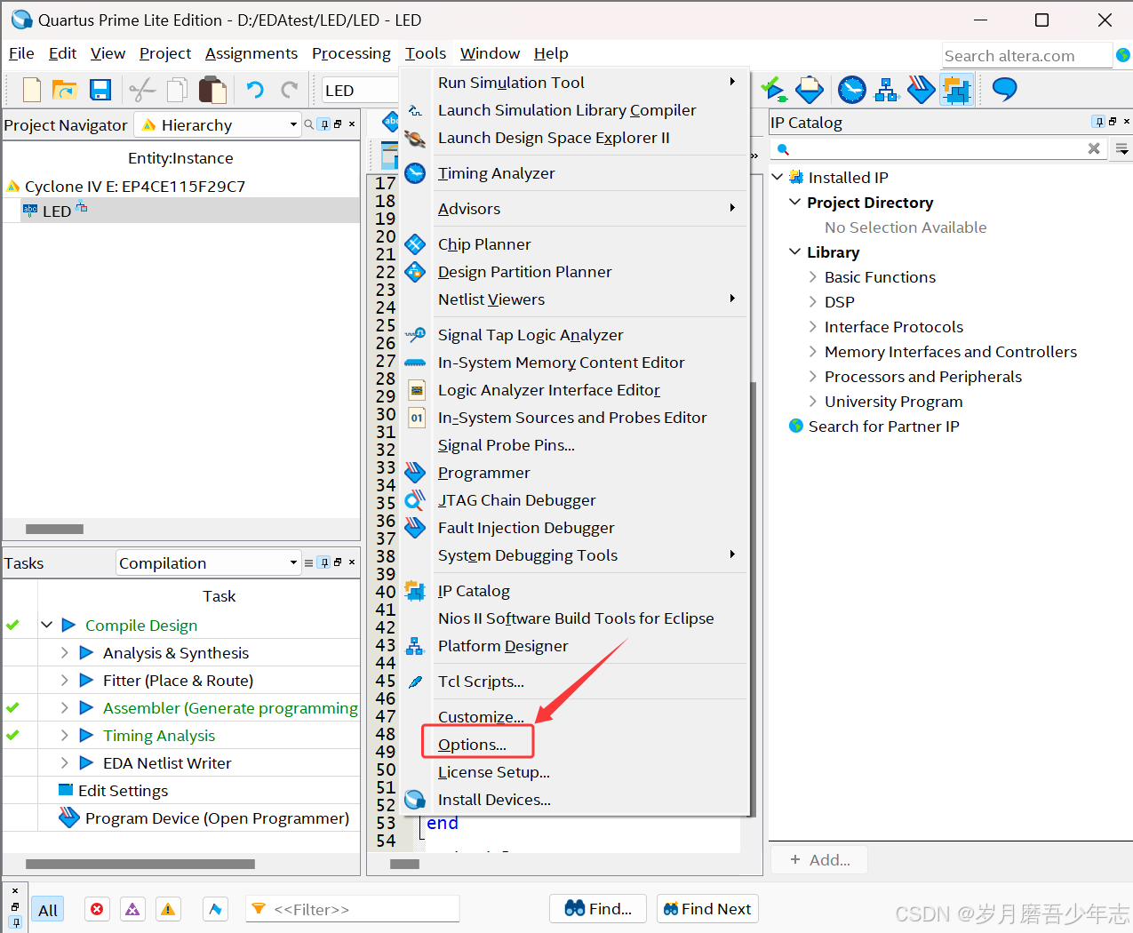Image resolution: width=1133 pixels, height=933 pixels.
Task: Expand the Basic Functions category
Action: [x=812, y=276]
